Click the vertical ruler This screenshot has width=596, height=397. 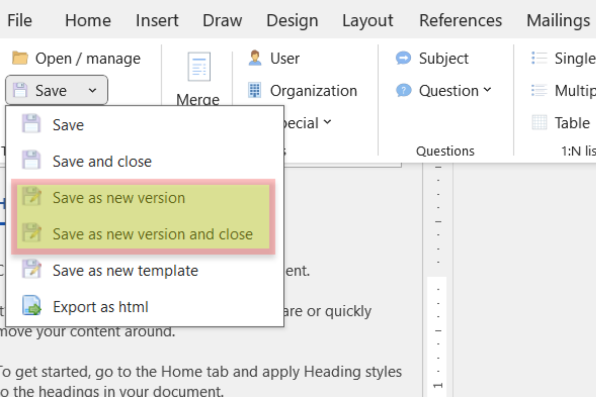pos(438,297)
